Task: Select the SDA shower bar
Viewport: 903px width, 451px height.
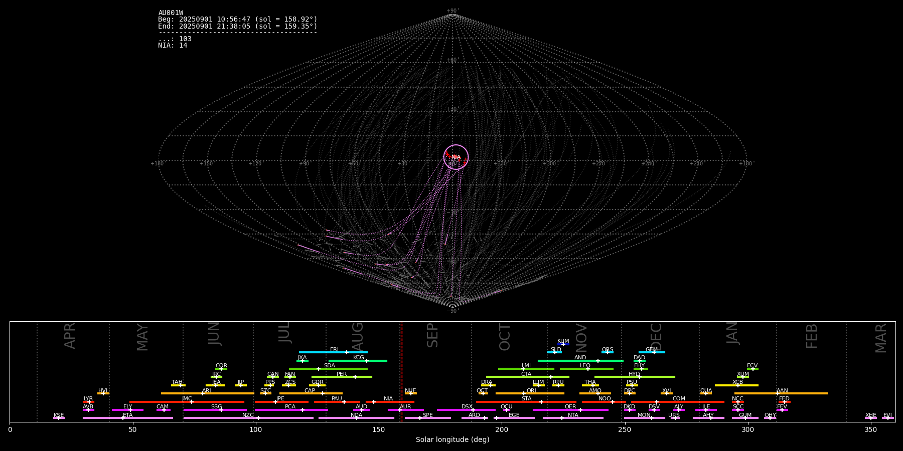Action: point(328,369)
